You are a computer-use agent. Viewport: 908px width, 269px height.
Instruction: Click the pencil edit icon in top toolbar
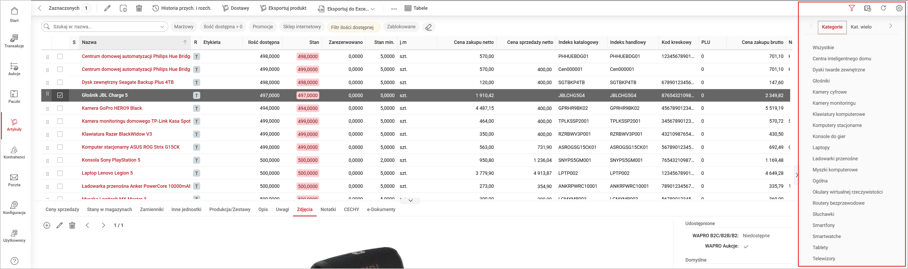(x=107, y=8)
